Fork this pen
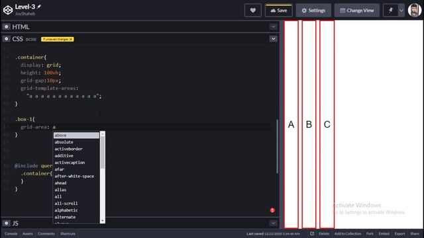This screenshot has width=424, height=238. (x=370, y=233)
